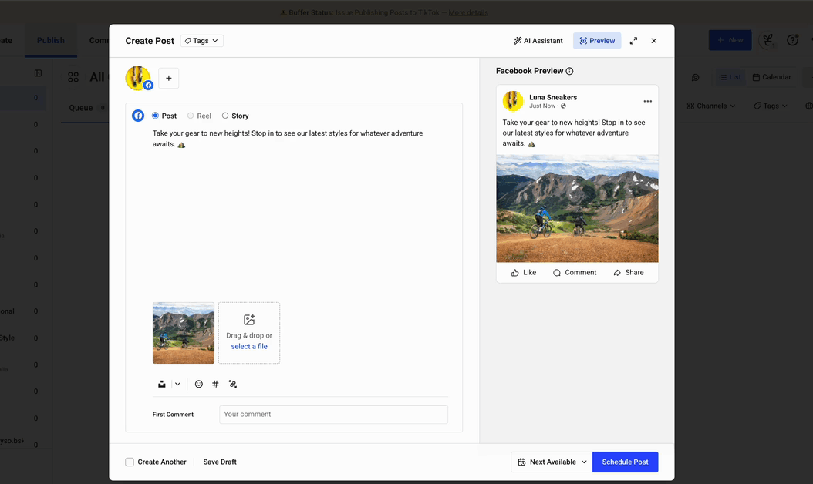Viewport: 813px width, 484px height.
Task: Click the Schedule Post button
Action: (625, 462)
